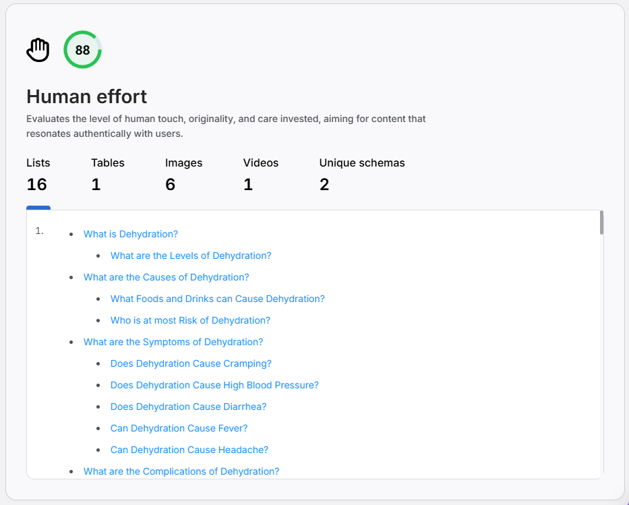Image resolution: width=629 pixels, height=505 pixels.
Task: Switch to the Tables metric tab
Action: [x=107, y=175]
